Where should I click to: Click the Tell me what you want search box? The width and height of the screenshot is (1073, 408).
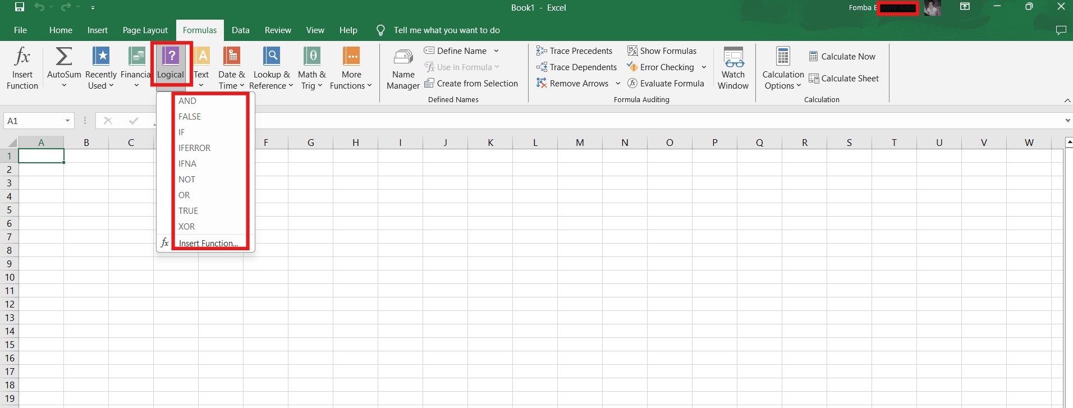446,30
